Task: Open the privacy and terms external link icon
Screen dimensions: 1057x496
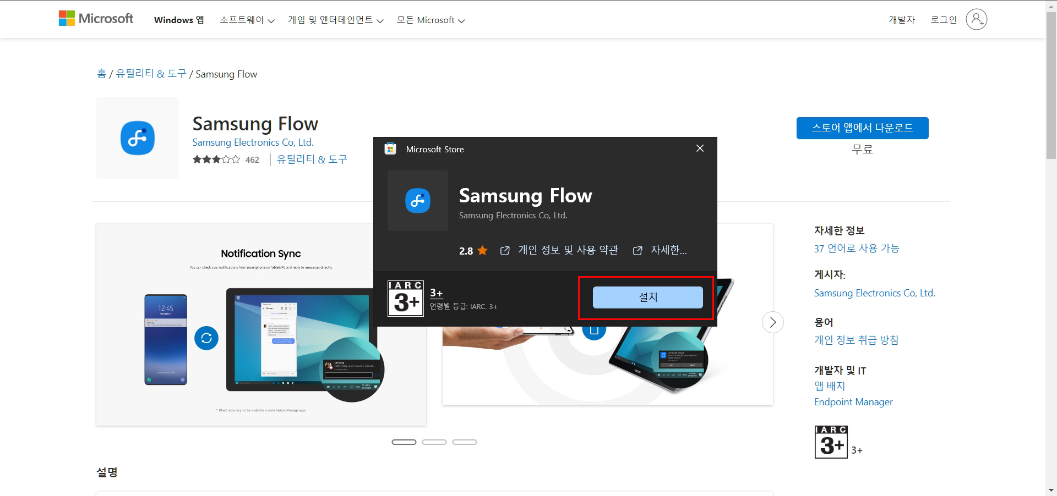Action: [x=504, y=251]
